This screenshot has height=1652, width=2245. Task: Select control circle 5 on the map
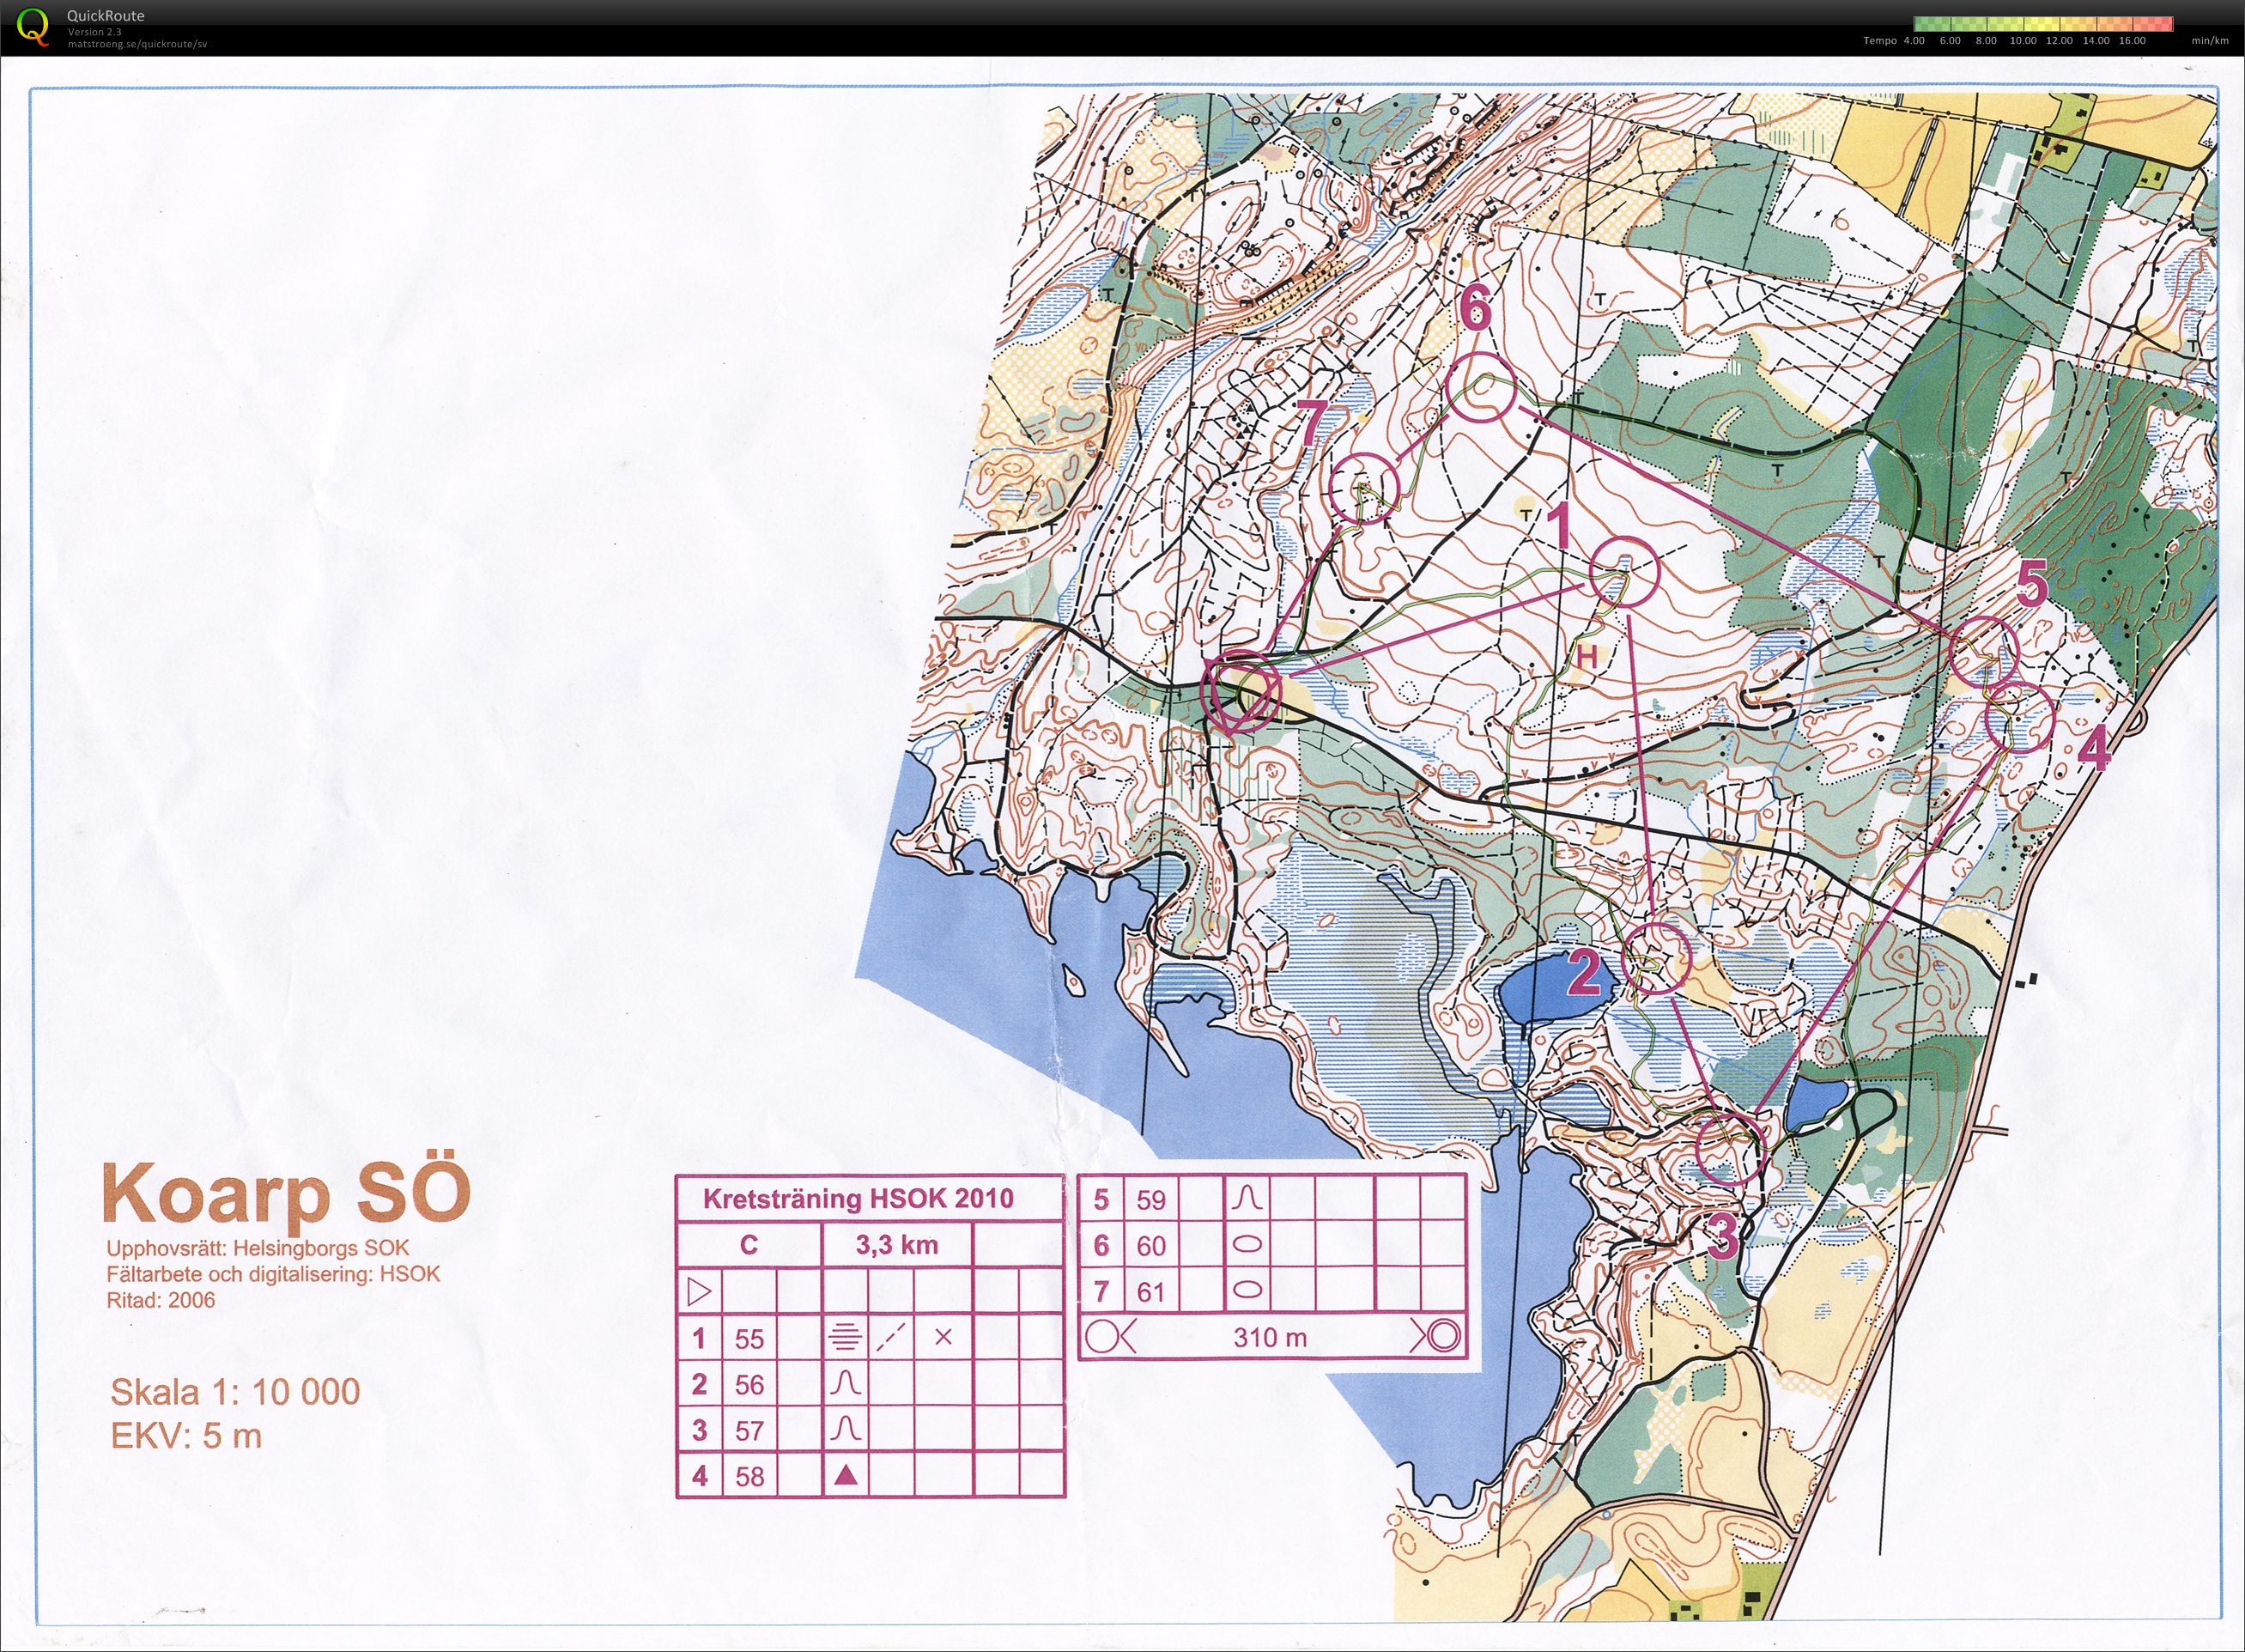pos(1985,652)
